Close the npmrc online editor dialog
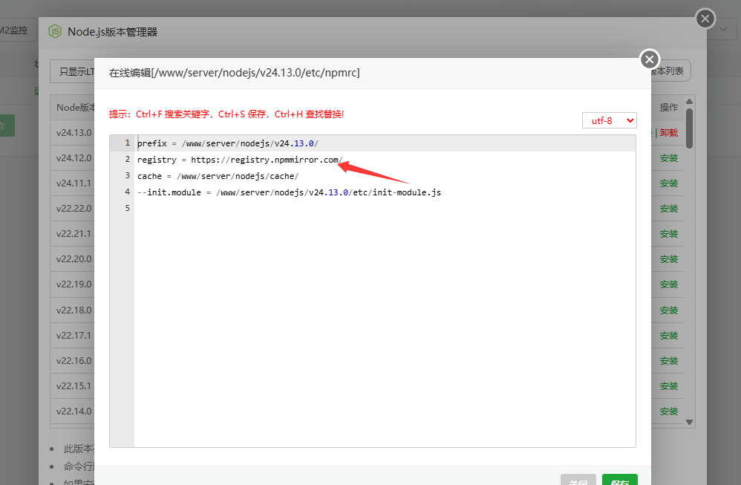Screen dimensions: 741x485 (650, 59)
